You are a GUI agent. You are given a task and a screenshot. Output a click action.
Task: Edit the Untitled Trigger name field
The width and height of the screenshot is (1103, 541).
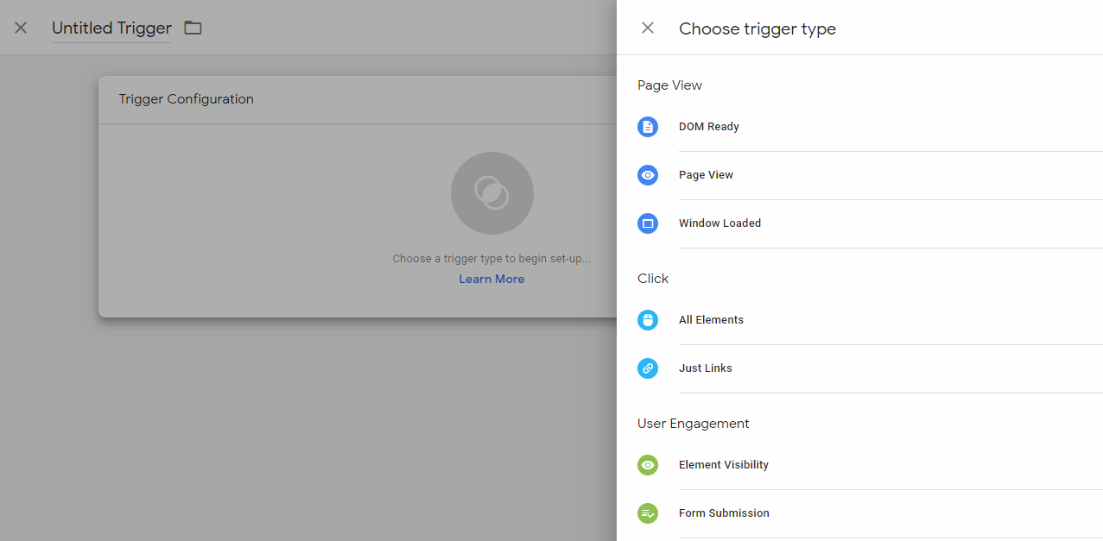click(x=111, y=28)
